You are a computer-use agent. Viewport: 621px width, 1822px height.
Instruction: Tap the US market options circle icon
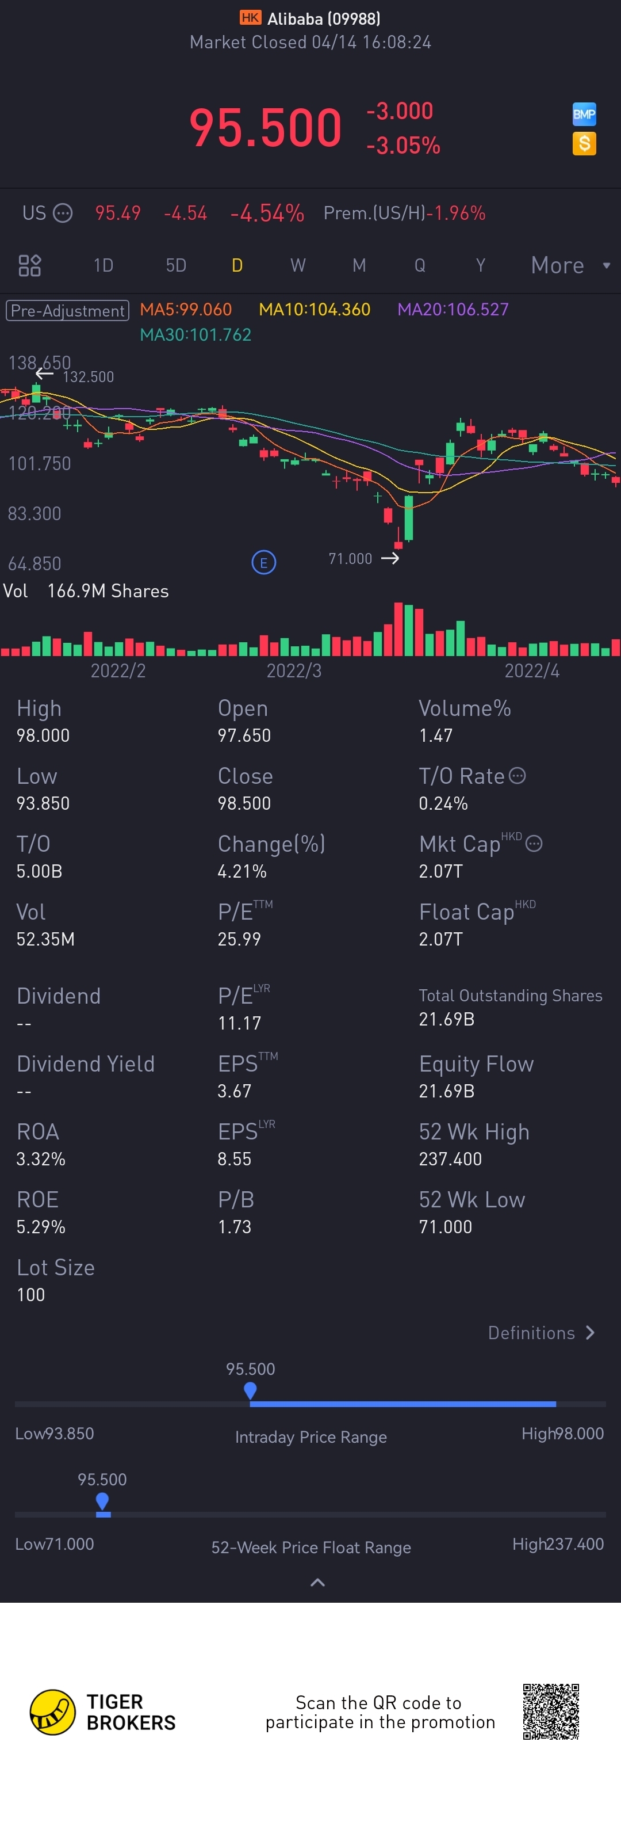[63, 213]
